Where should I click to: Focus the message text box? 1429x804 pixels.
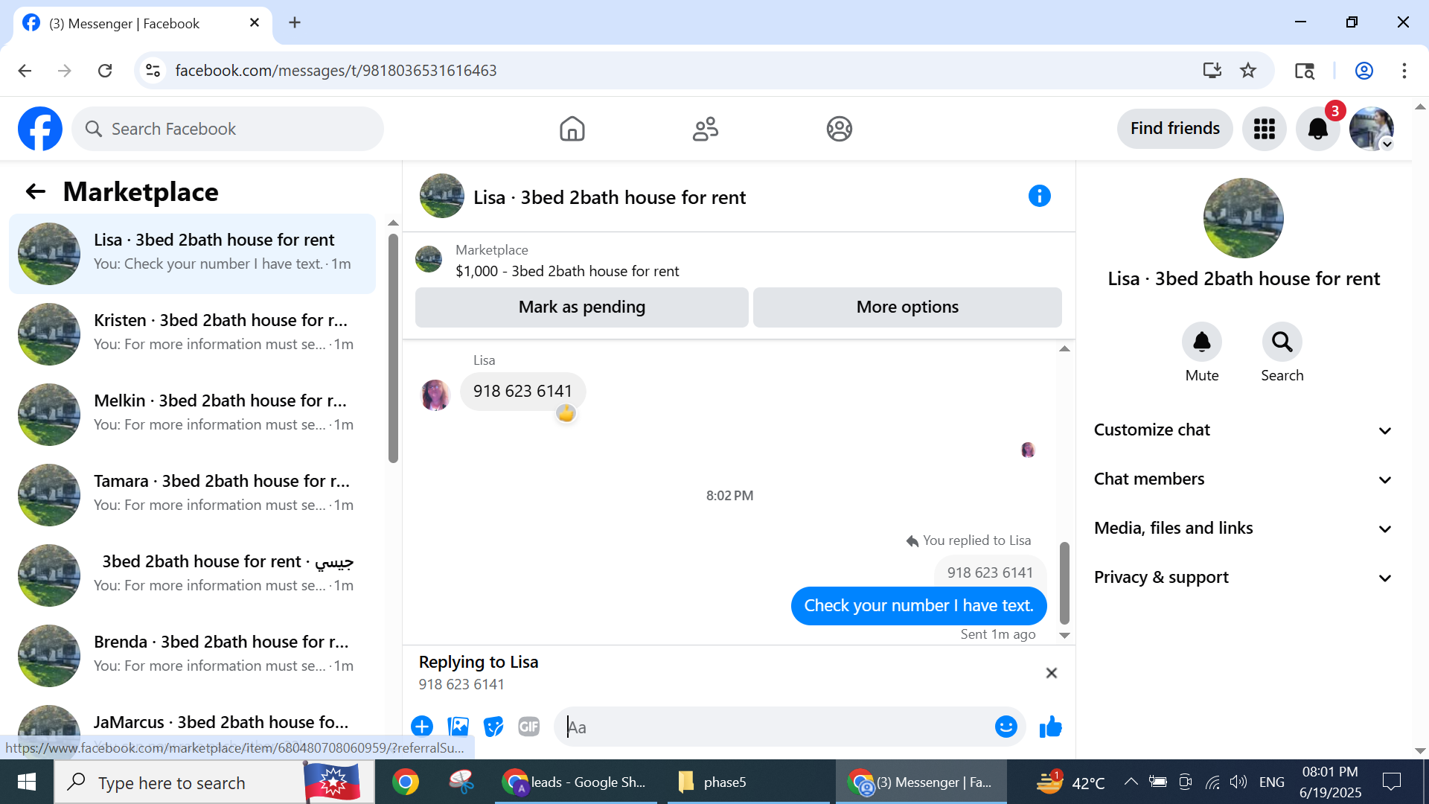tap(774, 727)
